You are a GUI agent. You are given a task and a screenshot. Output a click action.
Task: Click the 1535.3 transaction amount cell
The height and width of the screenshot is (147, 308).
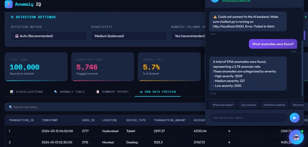(158, 142)
